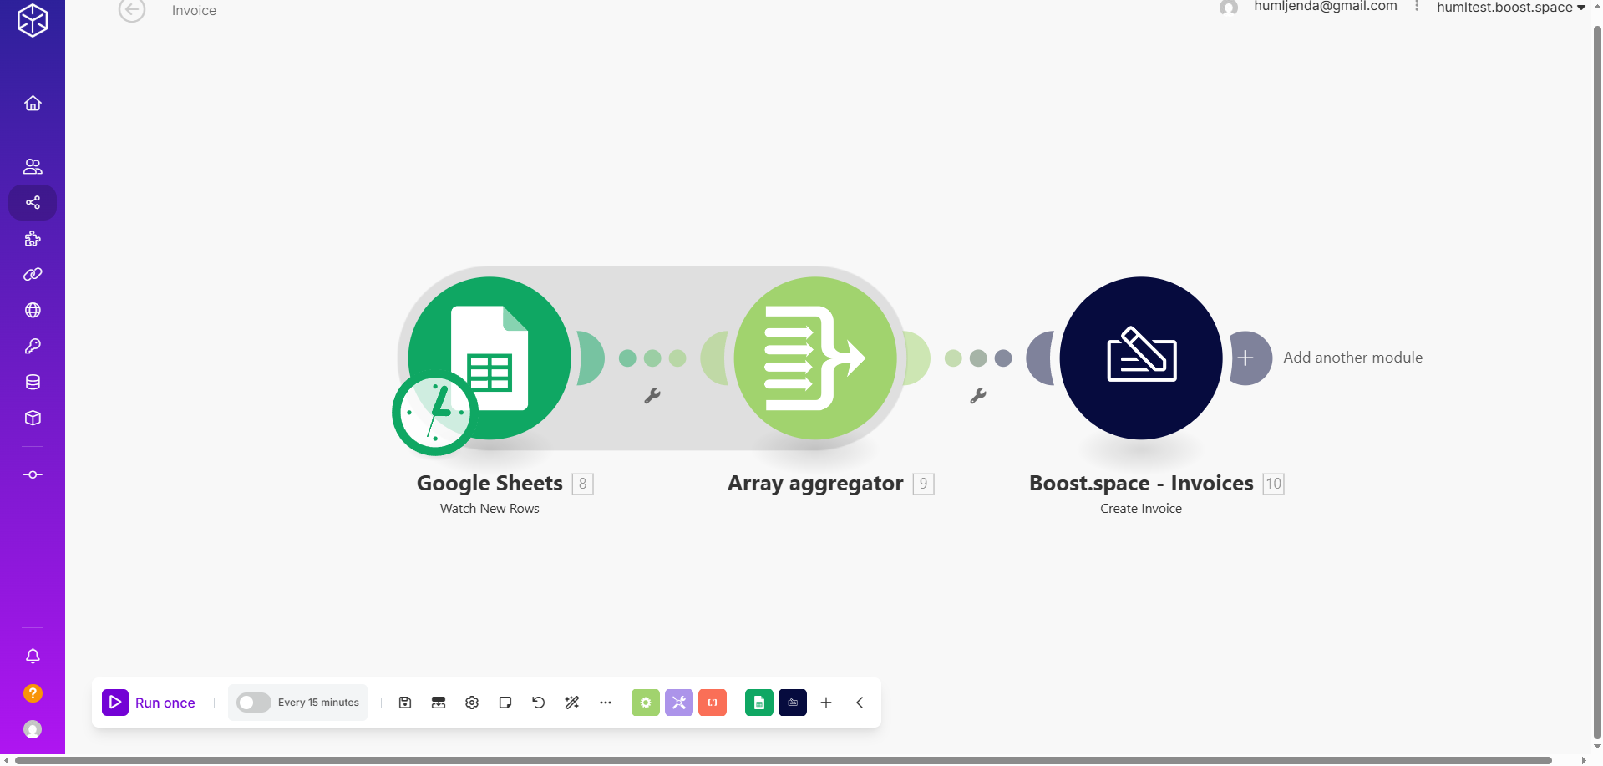The height and width of the screenshot is (766, 1603).
Task: Save the scenario with the disk icon
Action: pyautogui.click(x=405, y=703)
